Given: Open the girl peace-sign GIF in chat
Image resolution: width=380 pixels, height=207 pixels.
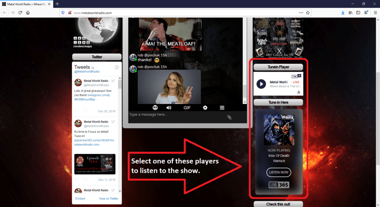Looking at the screenshot, I should click(x=169, y=87).
